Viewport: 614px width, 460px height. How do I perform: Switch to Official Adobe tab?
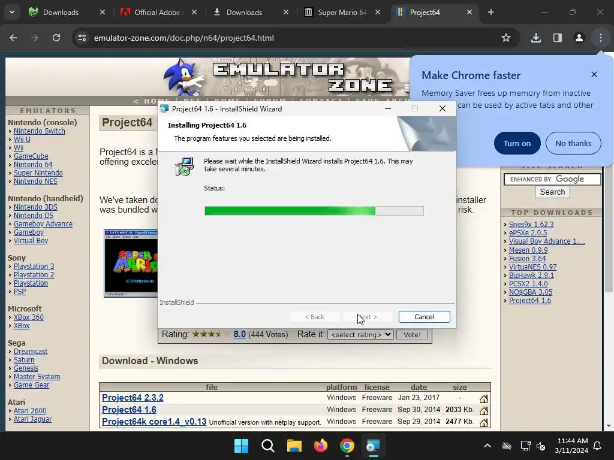(158, 12)
